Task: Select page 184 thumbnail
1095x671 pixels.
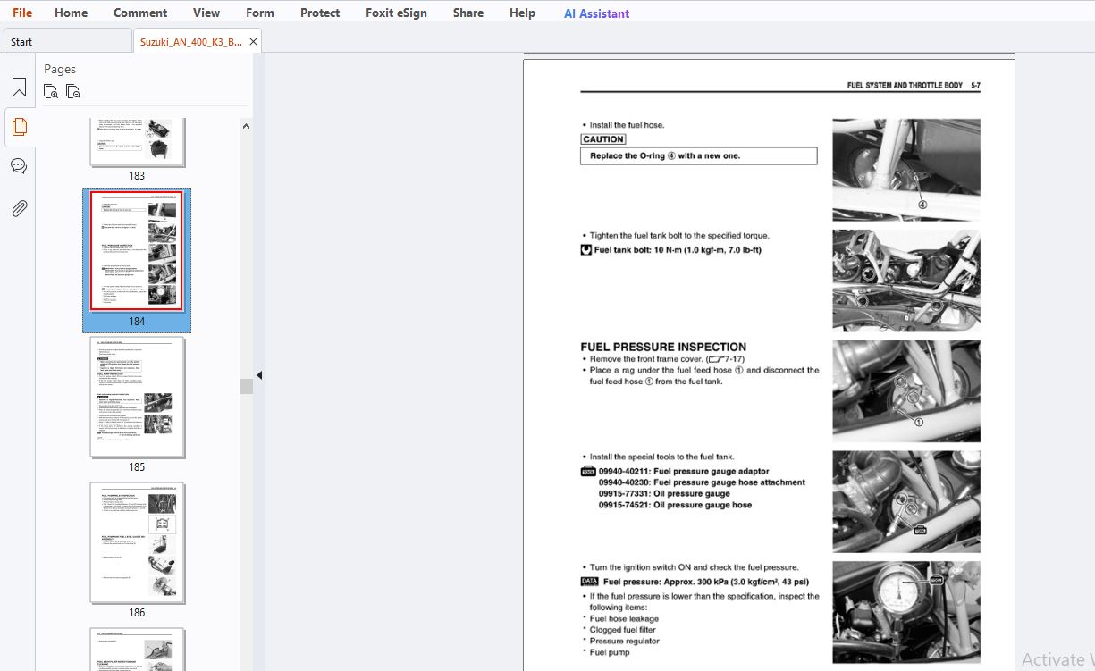Action: point(137,251)
